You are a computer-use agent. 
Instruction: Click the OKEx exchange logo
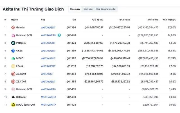(13, 51)
